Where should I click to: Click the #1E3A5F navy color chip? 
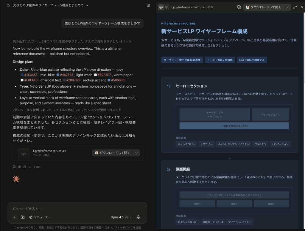[x=29, y=75]
